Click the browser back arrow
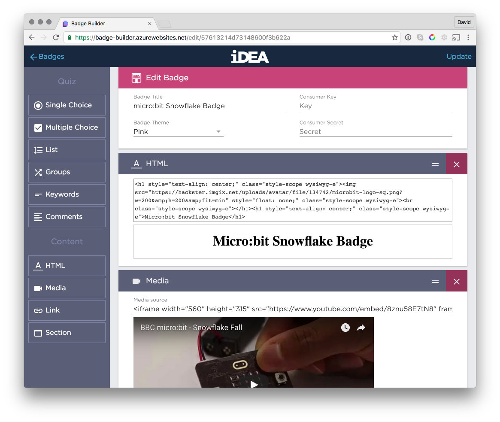Image resolution: width=500 pixels, height=422 pixels. click(x=32, y=37)
